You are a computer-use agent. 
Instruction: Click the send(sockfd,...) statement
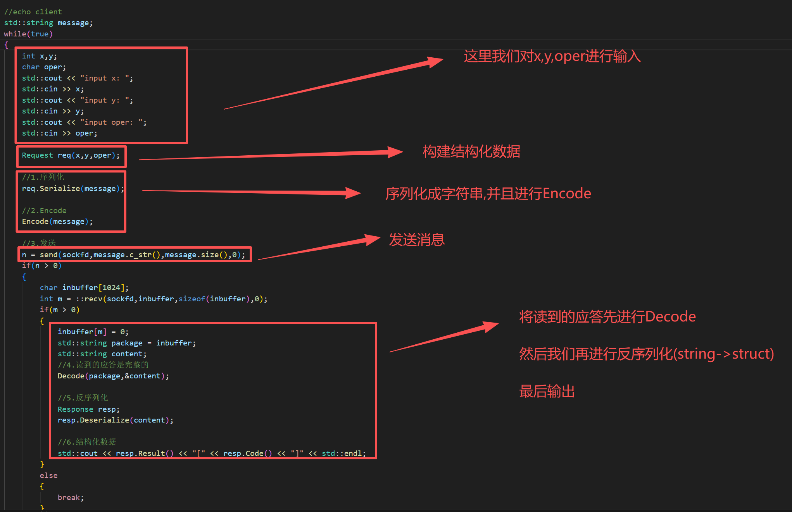tap(133, 255)
